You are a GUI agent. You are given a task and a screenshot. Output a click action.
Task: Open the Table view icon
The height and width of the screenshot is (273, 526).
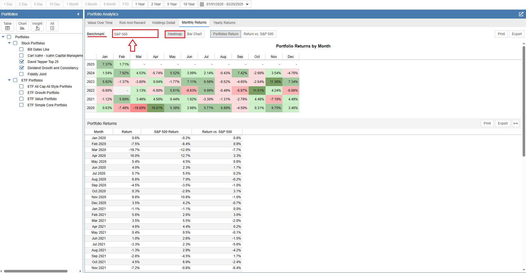(x=8, y=26)
